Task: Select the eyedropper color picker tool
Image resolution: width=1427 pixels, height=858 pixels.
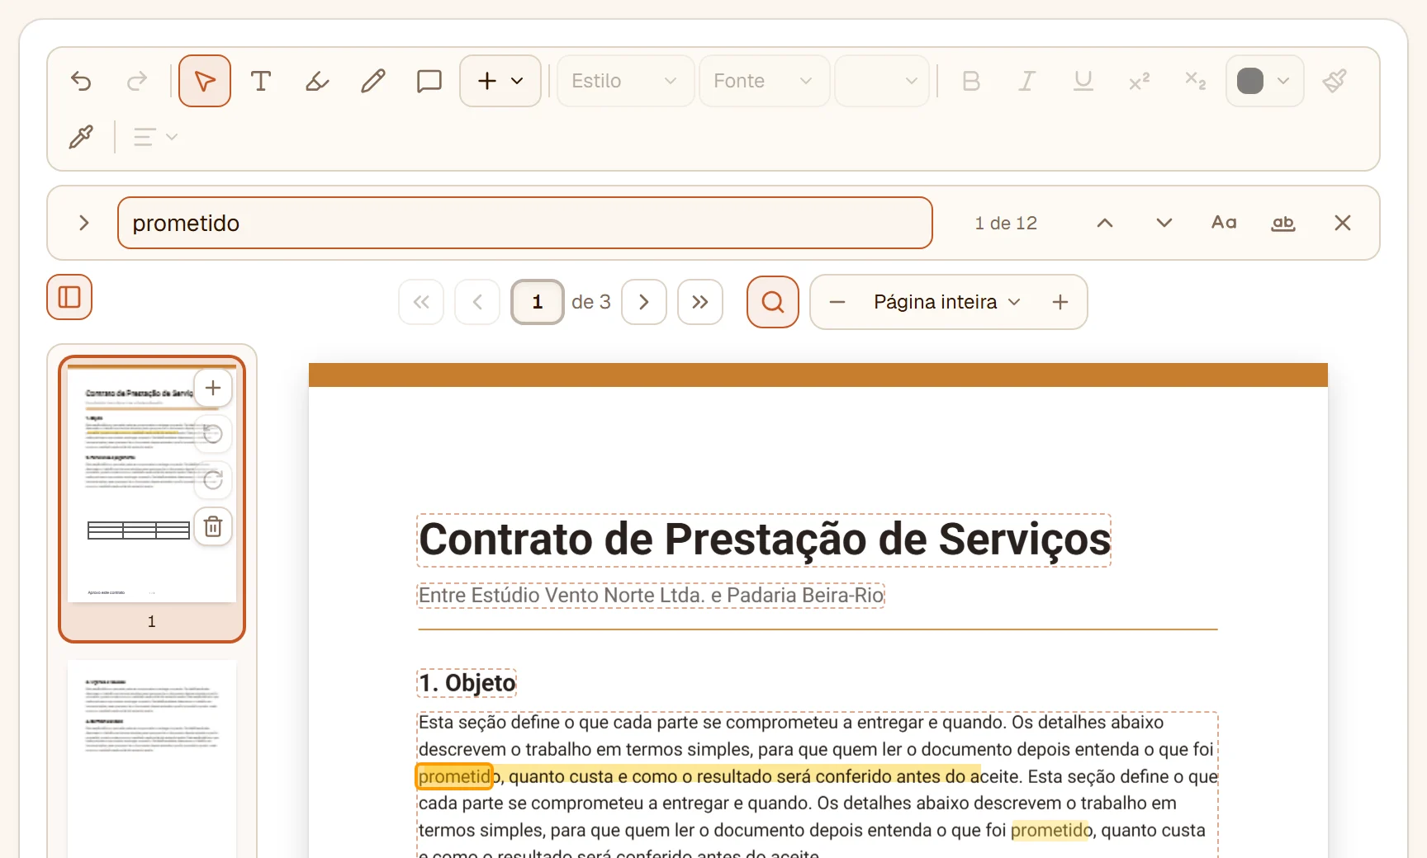Action: [x=81, y=137]
